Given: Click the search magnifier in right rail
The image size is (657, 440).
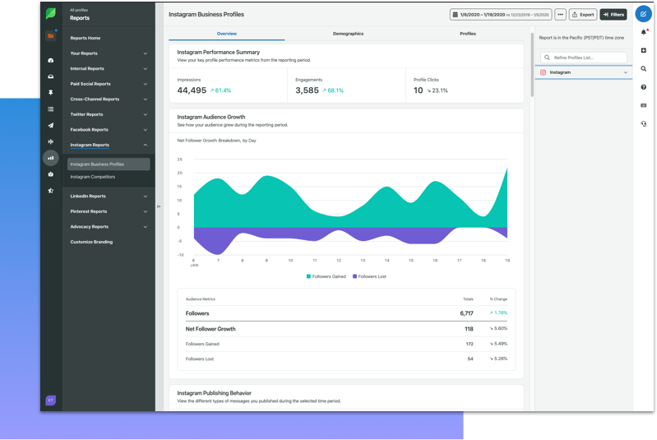Looking at the screenshot, I should click(643, 69).
